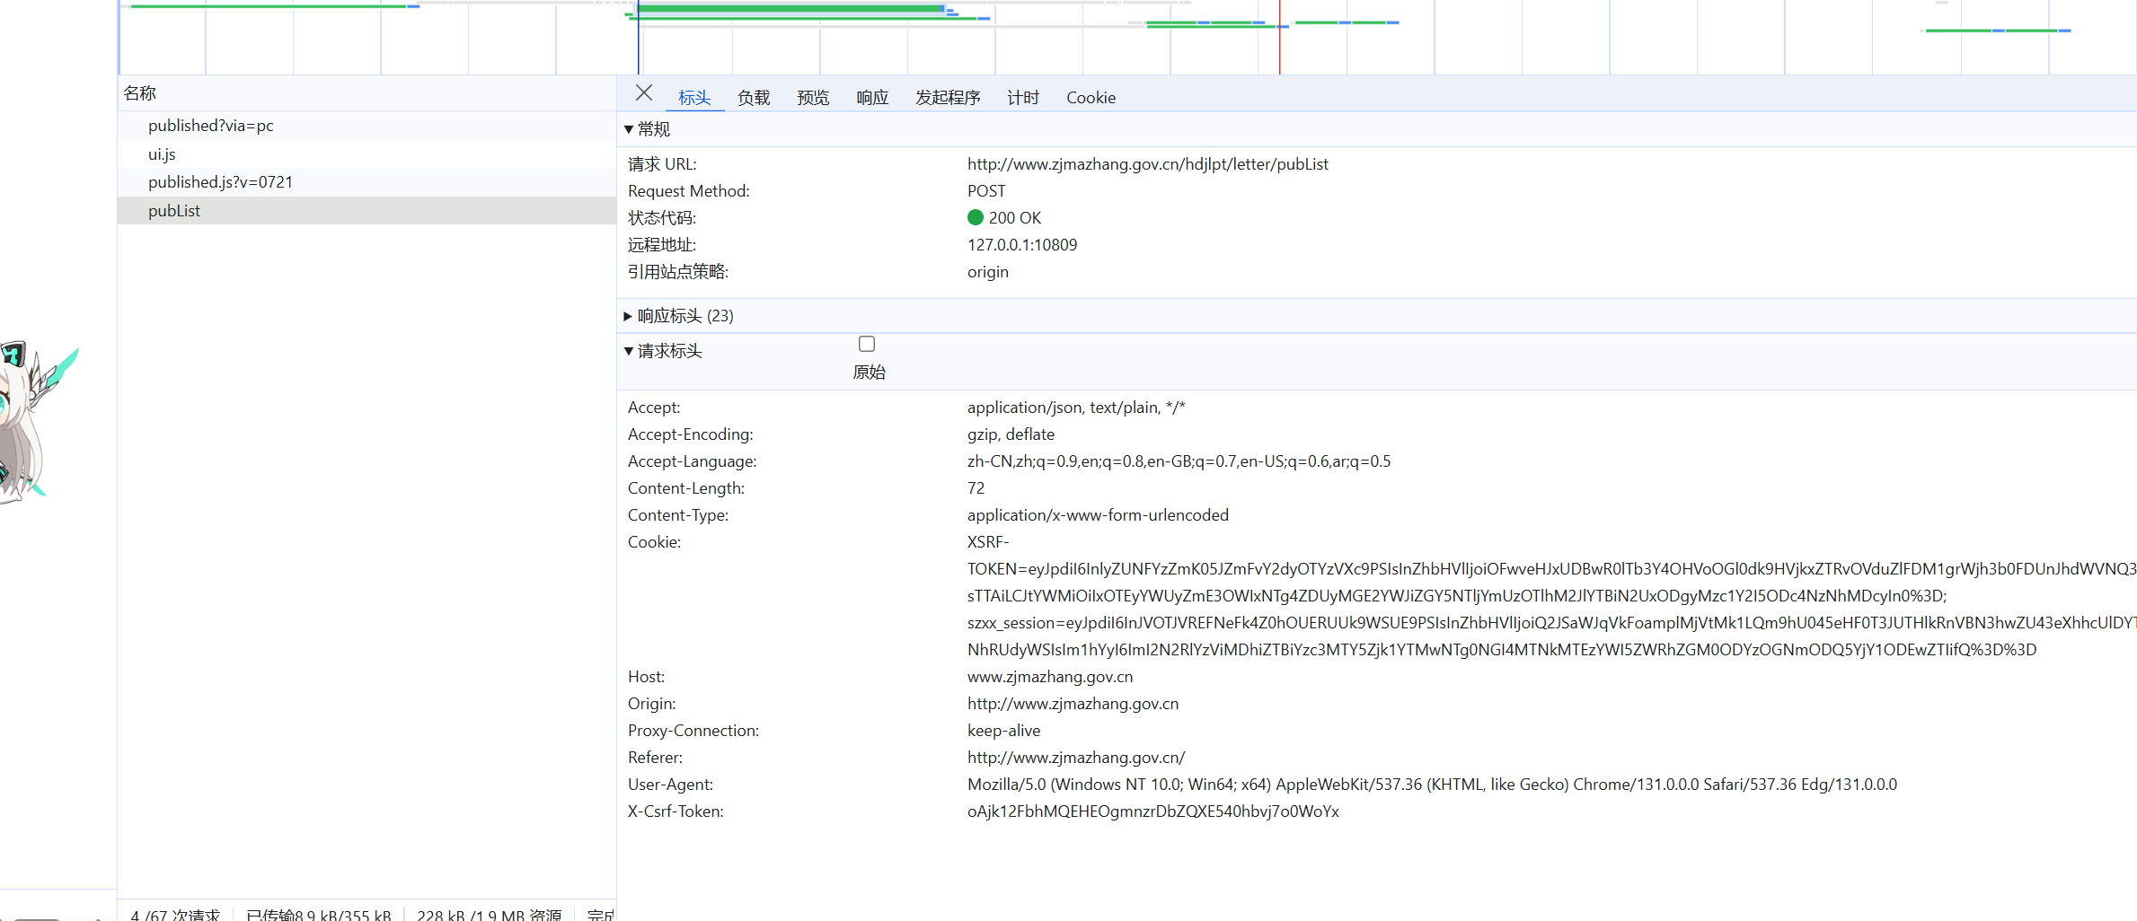Viewport: 2137px width, 921px height.
Task: Click the Content-Type value
Action: [1098, 515]
